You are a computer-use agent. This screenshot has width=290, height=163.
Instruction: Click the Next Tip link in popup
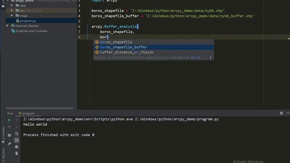[195, 58]
